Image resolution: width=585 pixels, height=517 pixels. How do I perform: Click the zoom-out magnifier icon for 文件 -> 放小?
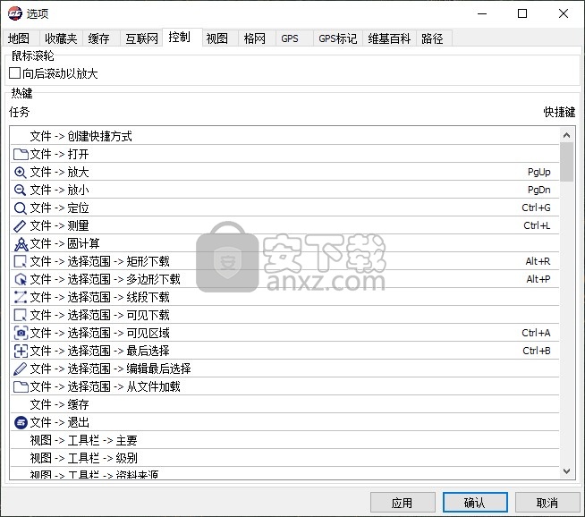(x=21, y=191)
